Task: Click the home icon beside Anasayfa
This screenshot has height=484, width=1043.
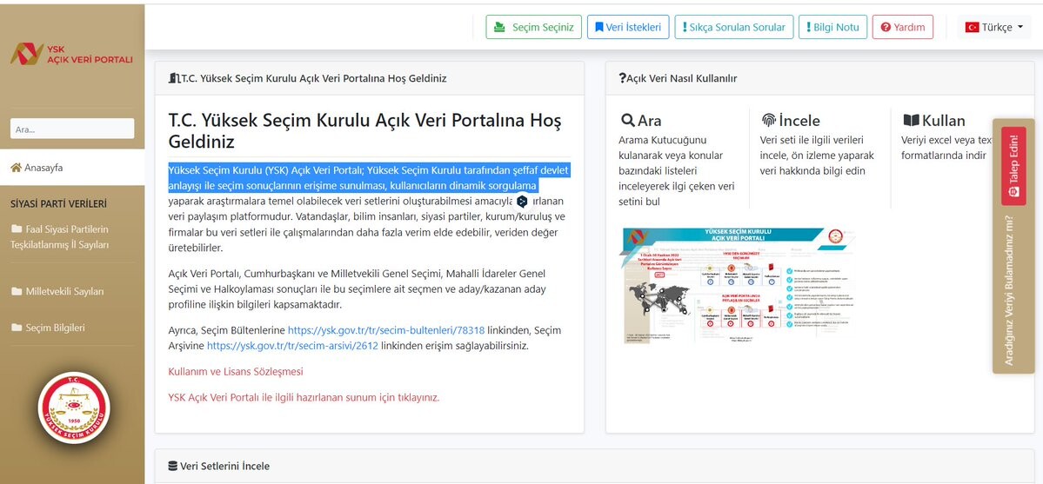Action: 16,168
